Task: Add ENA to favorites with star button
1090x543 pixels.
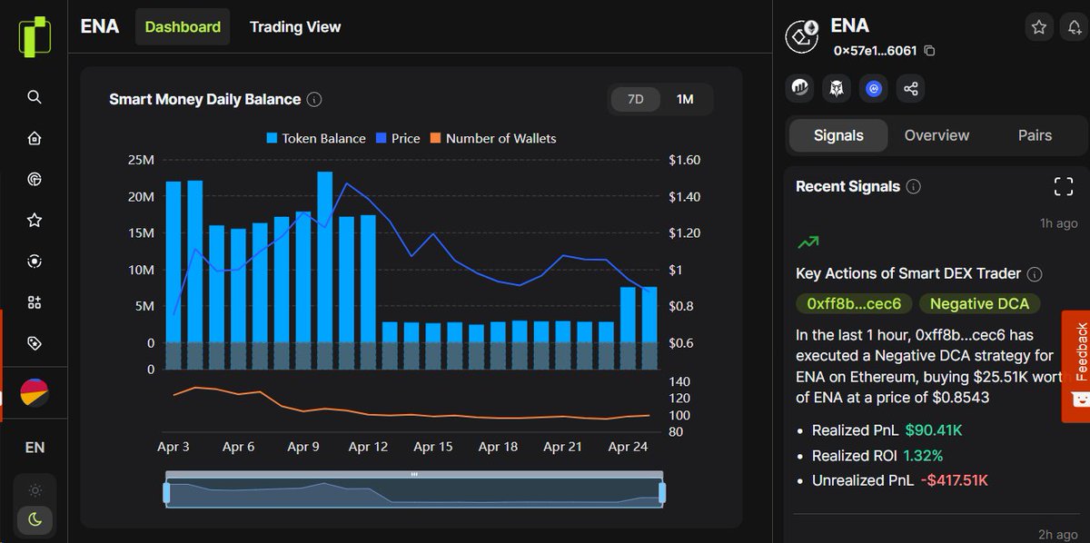Action: pyautogui.click(x=1039, y=27)
